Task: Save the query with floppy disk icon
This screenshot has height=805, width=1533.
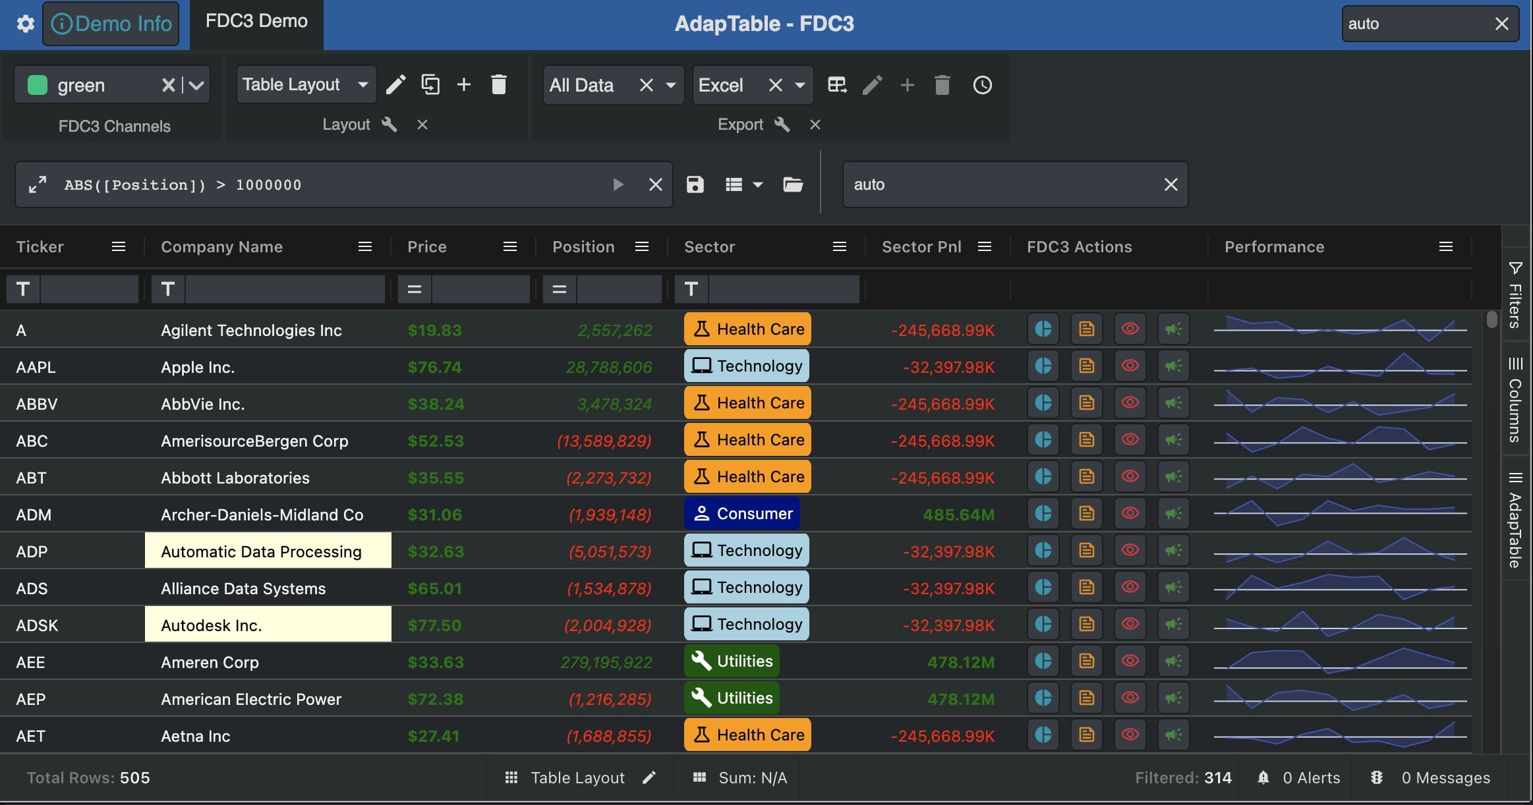Action: point(695,184)
